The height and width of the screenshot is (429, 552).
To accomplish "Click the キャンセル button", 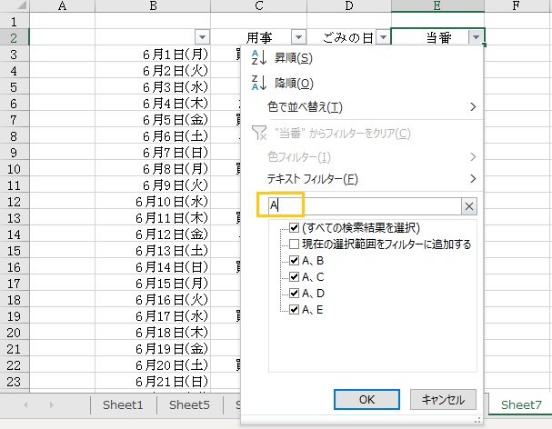I will tap(443, 399).
